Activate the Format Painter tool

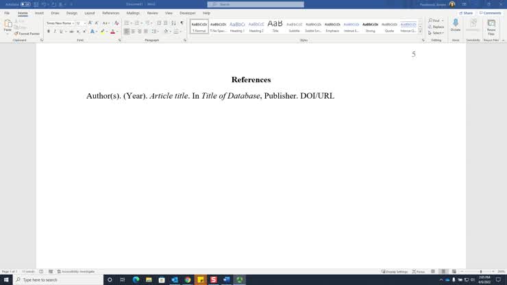click(27, 34)
